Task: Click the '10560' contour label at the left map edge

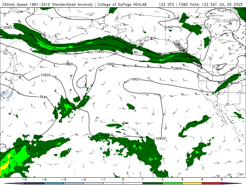Action: (7, 27)
